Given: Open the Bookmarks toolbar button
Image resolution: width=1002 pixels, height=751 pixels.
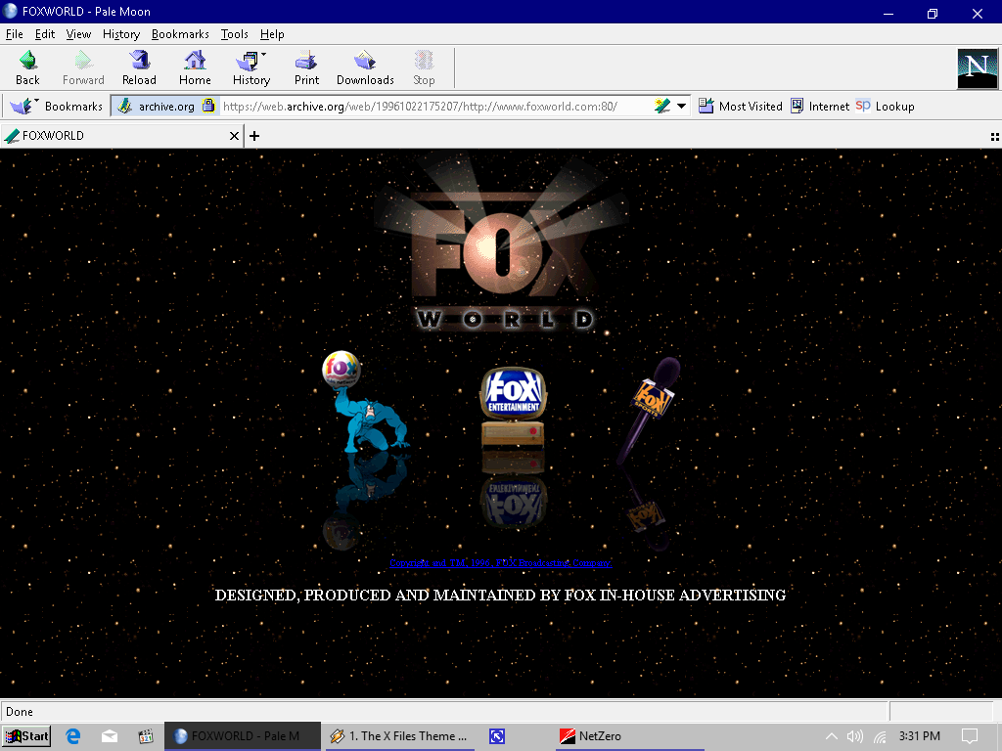Looking at the screenshot, I should pos(56,106).
